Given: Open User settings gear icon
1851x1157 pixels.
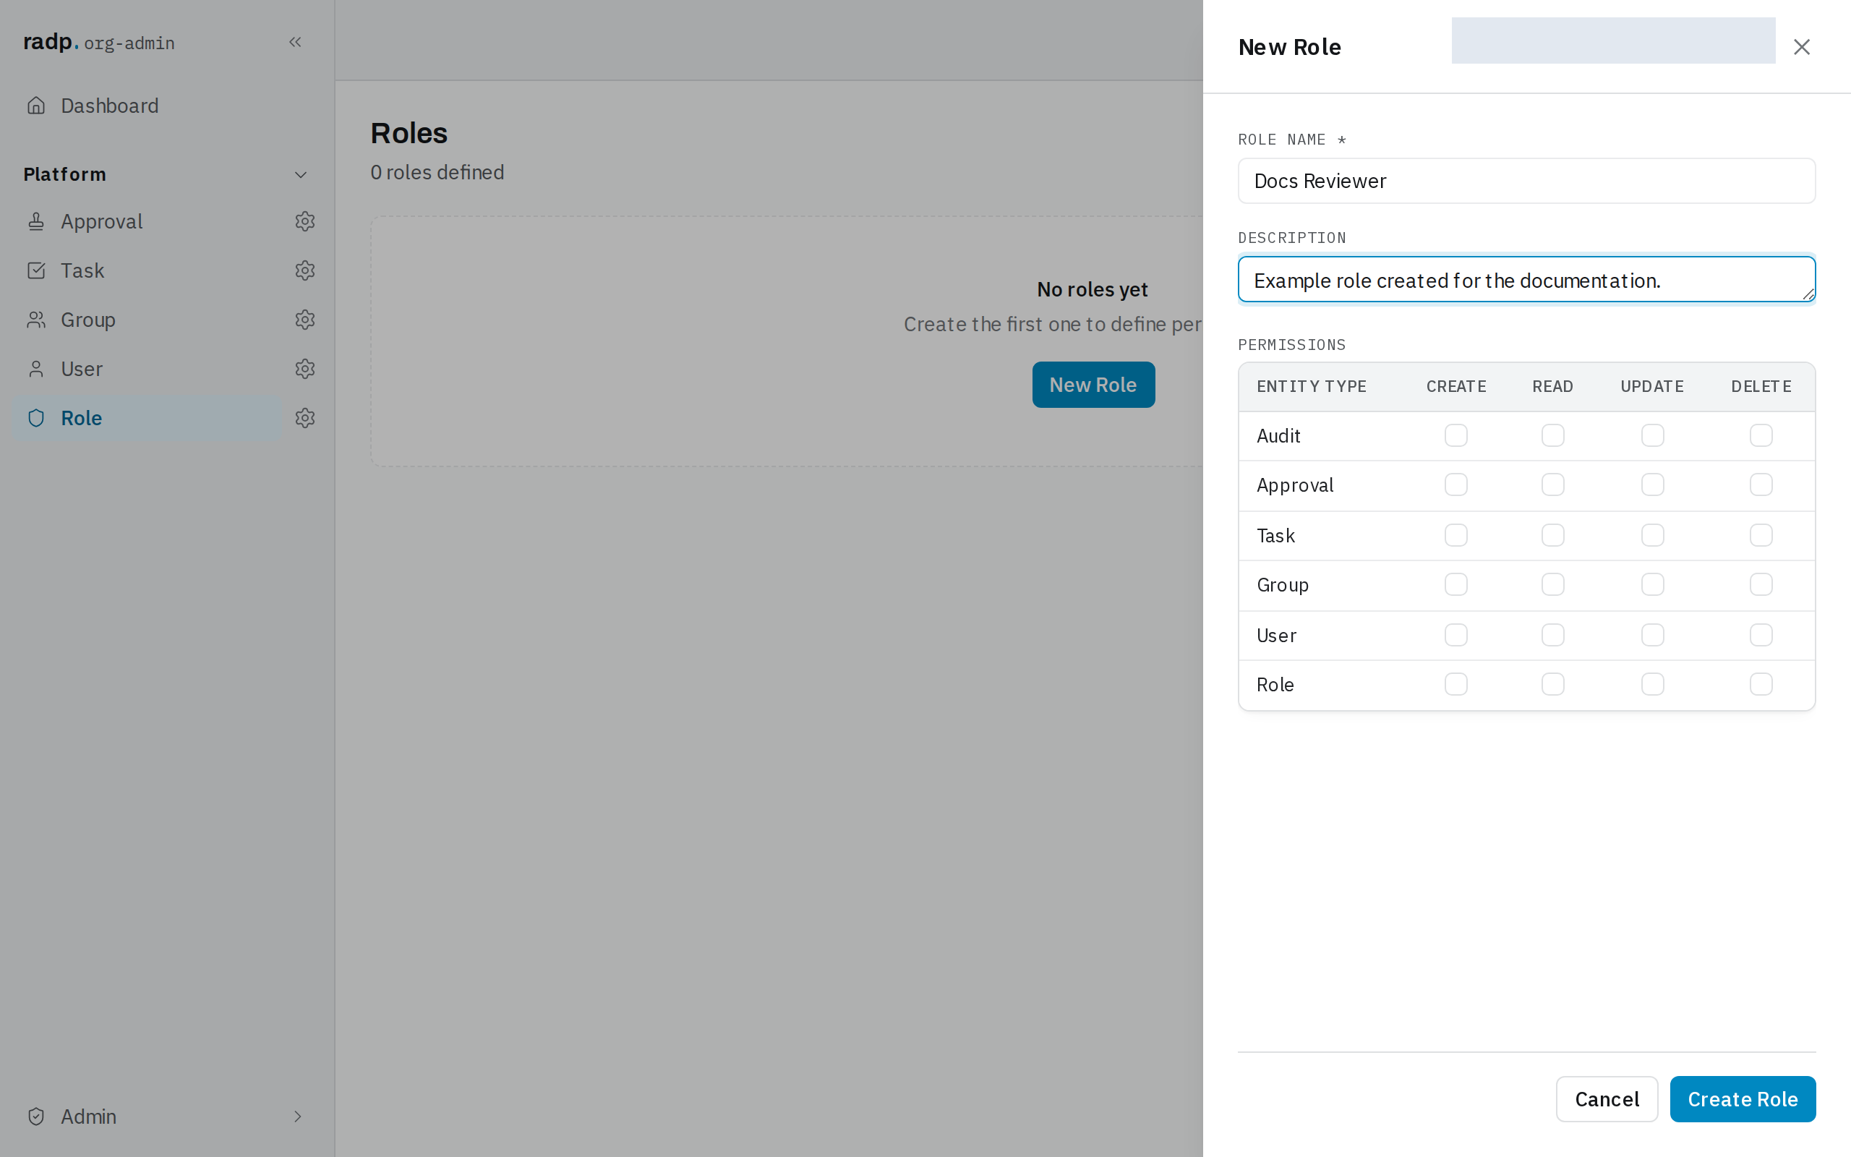Looking at the screenshot, I should [x=305, y=369].
